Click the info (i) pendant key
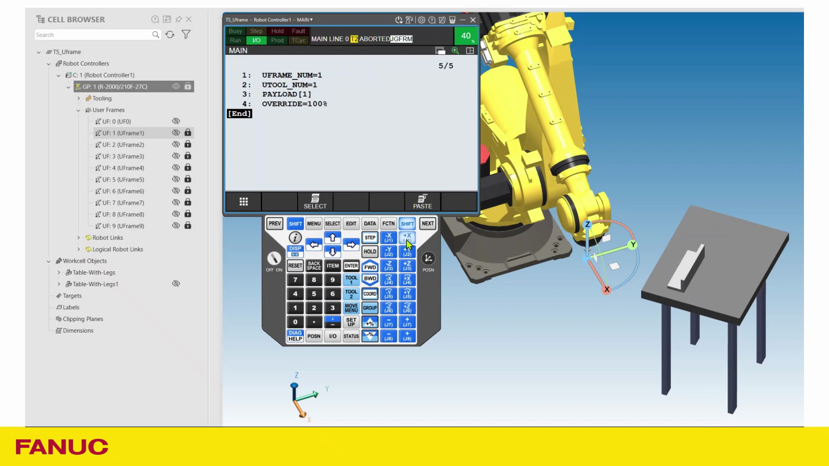Screen dimensions: 829x466 (x=295, y=237)
